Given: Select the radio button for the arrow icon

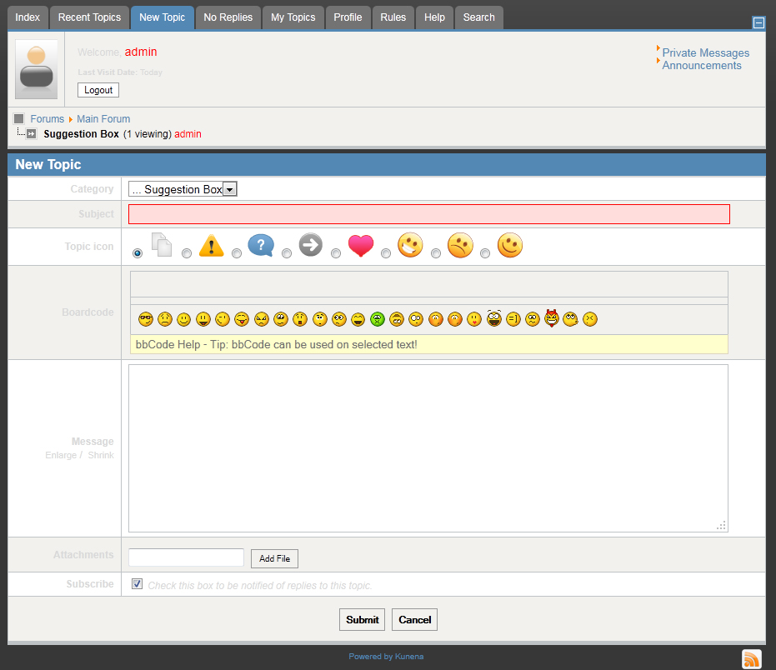Looking at the screenshot, I should pyautogui.click(x=287, y=253).
